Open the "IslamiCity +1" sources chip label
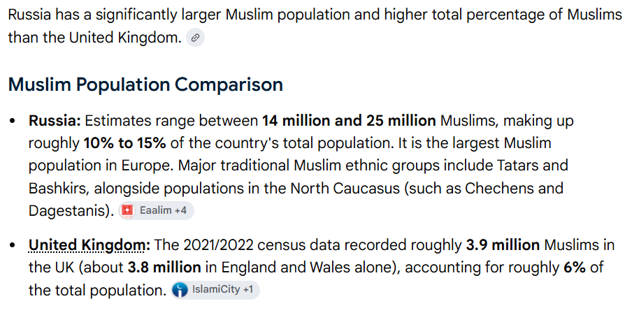625x315 pixels. click(x=222, y=290)
